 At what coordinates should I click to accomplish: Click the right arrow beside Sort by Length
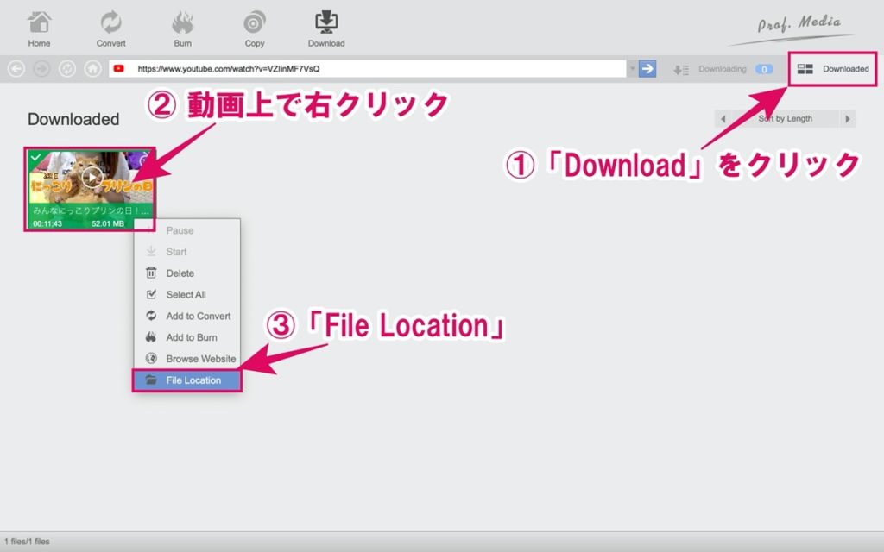(x=848, y=119)
